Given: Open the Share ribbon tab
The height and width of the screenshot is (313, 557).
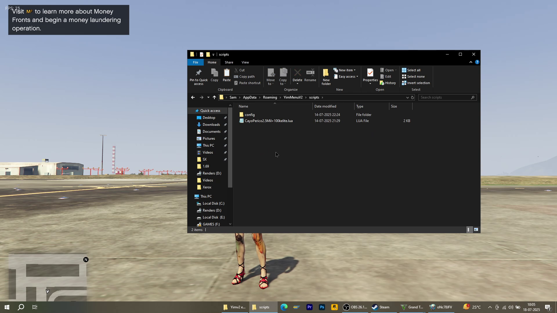Looking at the screenshot, I should (229, 62).
